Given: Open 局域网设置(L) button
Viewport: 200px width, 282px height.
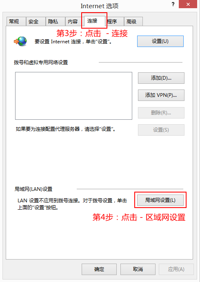Looking at the screenshot, I should (x=160, y=200).
